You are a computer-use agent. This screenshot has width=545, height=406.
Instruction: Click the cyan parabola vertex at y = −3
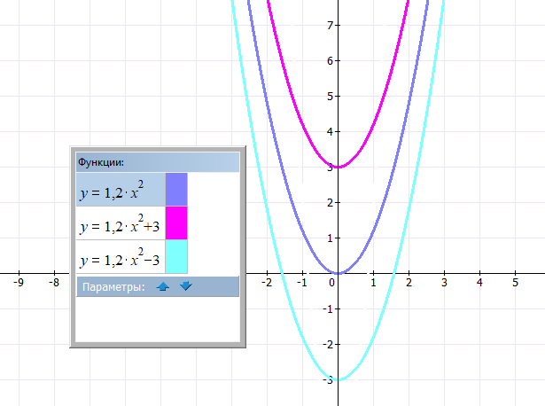pos(338,379)
